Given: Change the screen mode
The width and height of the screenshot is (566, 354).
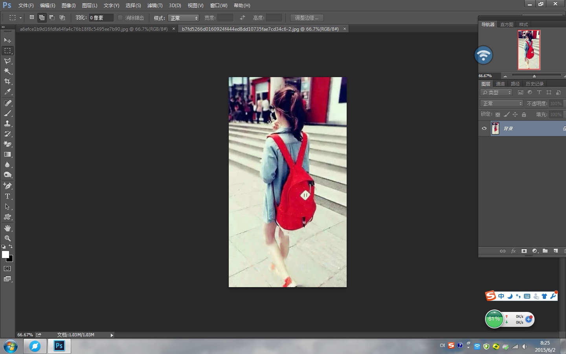Looking at the screenshot, I should pyautogui.click(x=7, y=279).
